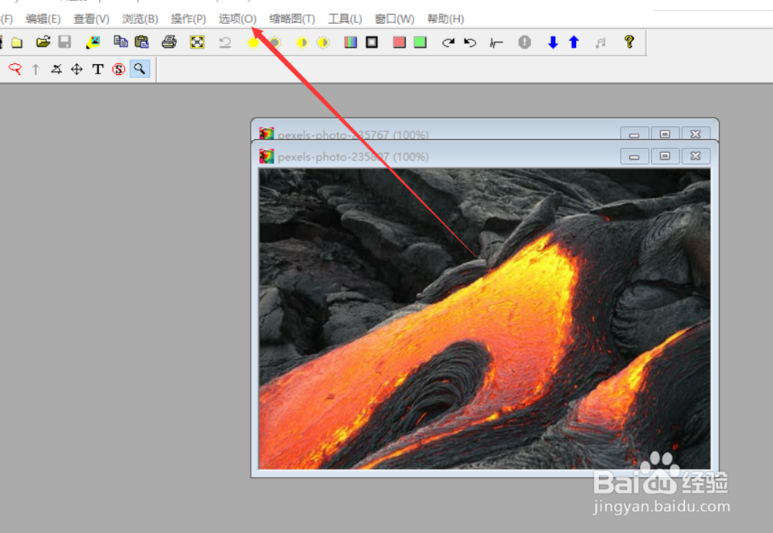Paste from clipboard using the paste icon
The height and width of the screenshot is (533, 773).
pos(141,42)
